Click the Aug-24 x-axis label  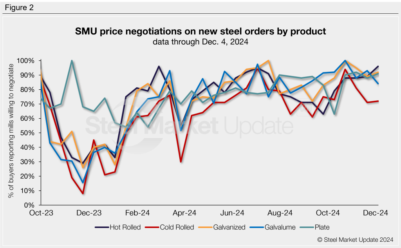281,213
